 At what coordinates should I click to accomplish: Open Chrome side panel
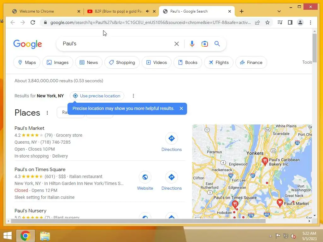(290, 22)
